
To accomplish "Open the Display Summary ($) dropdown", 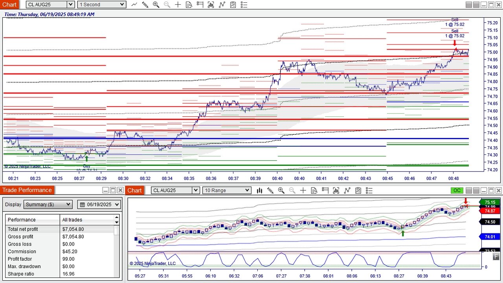I will (x=48, y=204).
